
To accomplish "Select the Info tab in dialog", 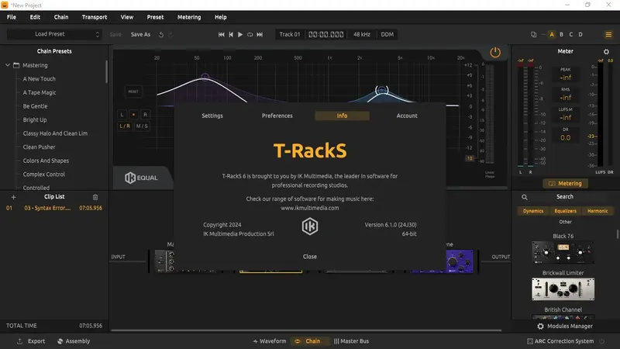I will click(x=342, y=116).
